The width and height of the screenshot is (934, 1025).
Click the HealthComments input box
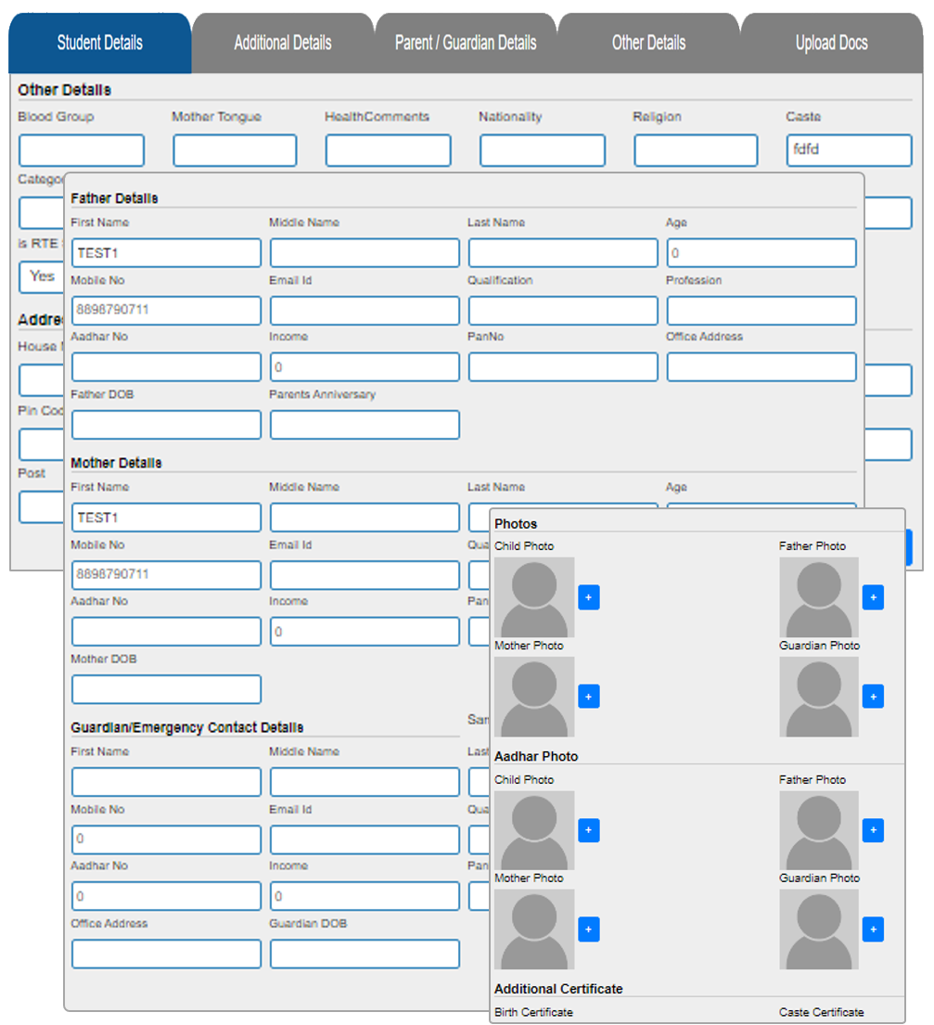[389, 150]
